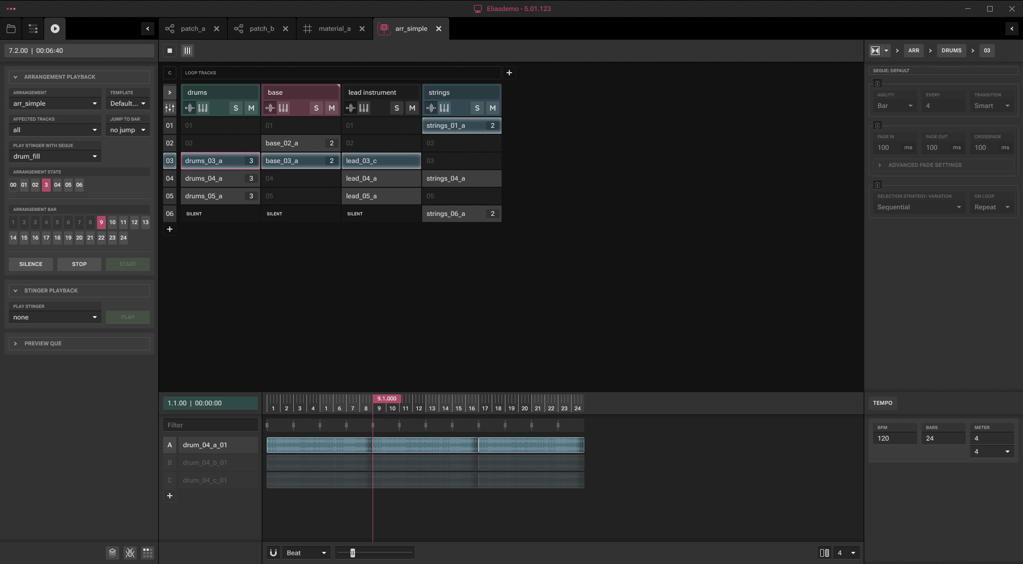The width and height of the screenshot is (1023, 564).
Task: Select the MIDI keys icon on base track
Action: point(283,108)
